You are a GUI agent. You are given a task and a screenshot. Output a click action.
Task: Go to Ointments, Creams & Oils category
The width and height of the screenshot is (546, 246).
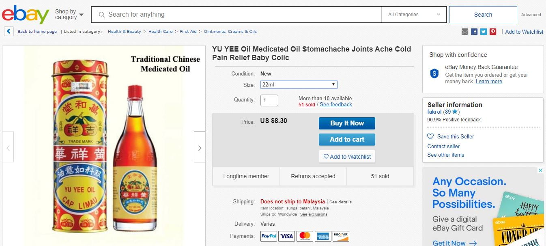[x=230, y=32]
